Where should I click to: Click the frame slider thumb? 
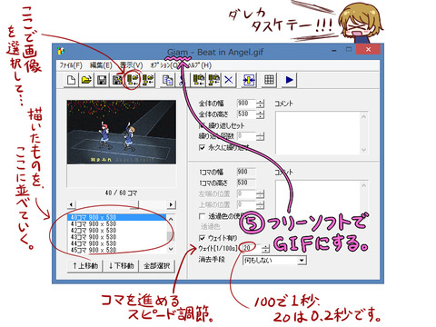[x=135, y=204]
